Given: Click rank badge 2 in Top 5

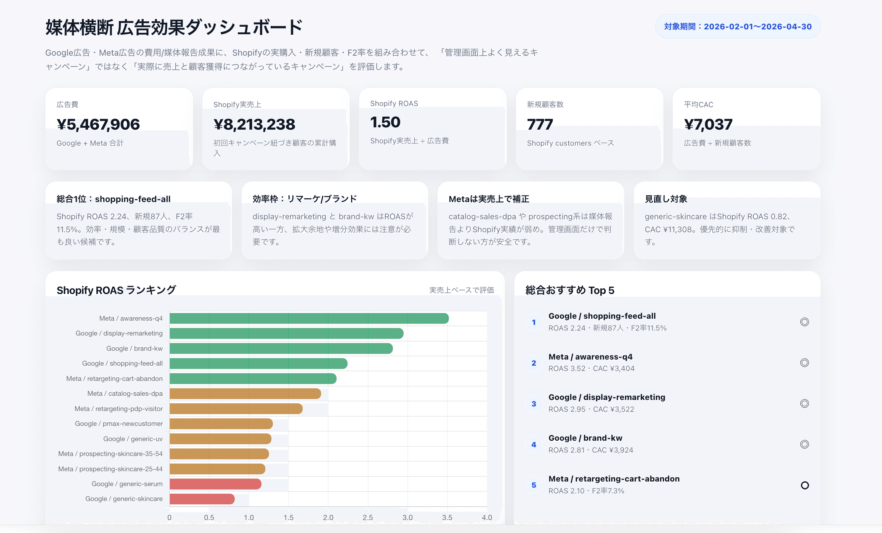Looking at the screenshot, I should click(534, 363).
